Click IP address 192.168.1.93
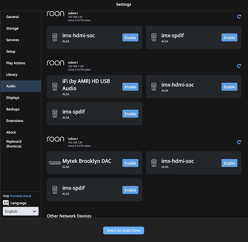Screen dimensions: 248x242 (75, 17)
